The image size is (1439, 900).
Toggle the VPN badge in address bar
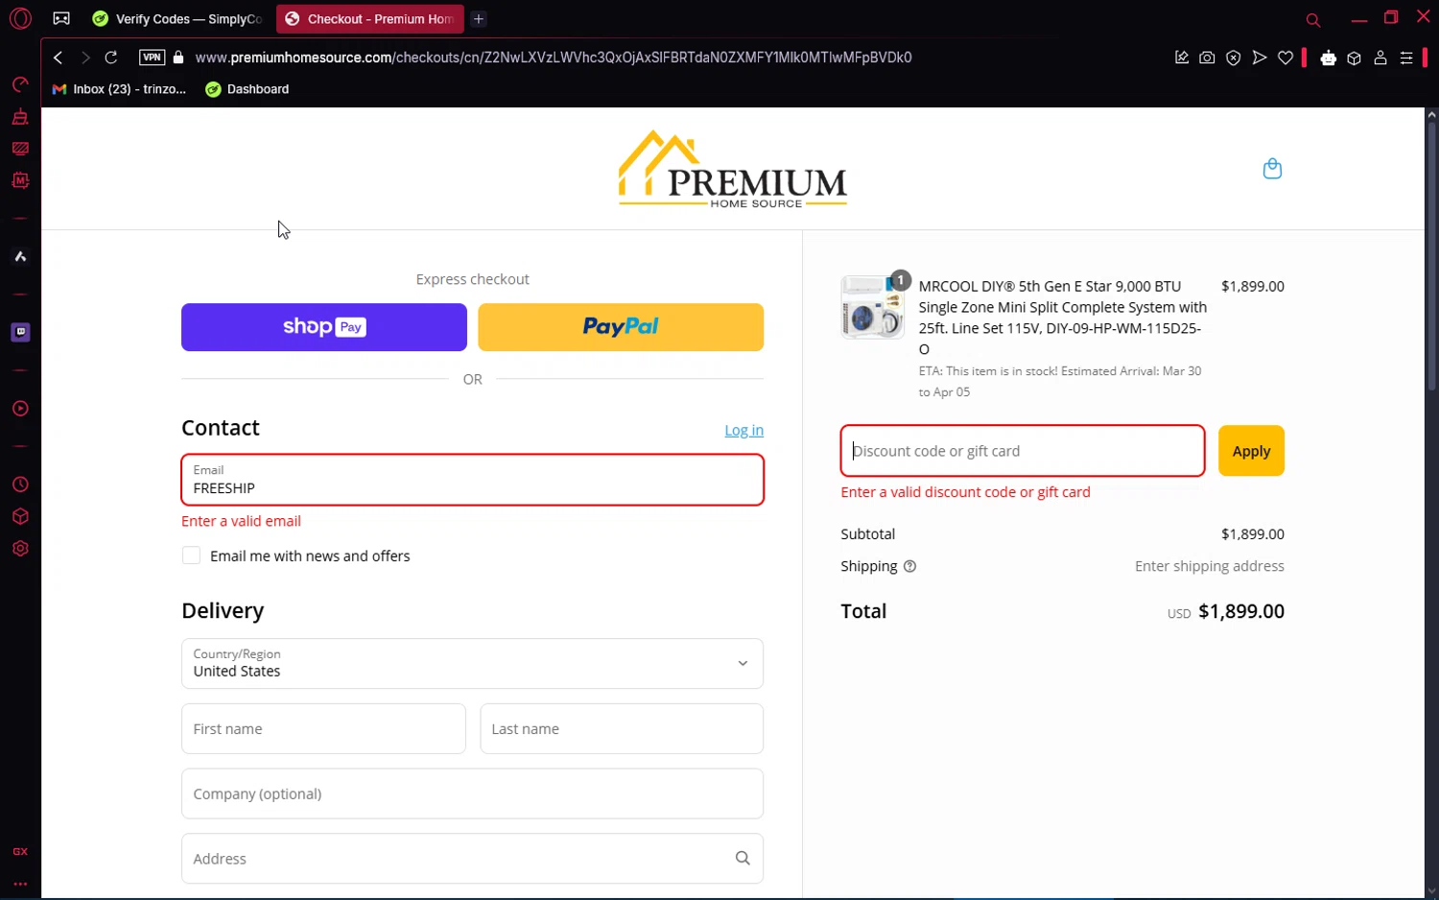tap(152, 58)
